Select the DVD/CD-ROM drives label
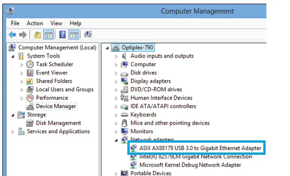 click(156, 89)
